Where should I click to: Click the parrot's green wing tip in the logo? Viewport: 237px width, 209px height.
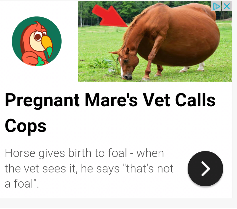(x=50, y=52)
